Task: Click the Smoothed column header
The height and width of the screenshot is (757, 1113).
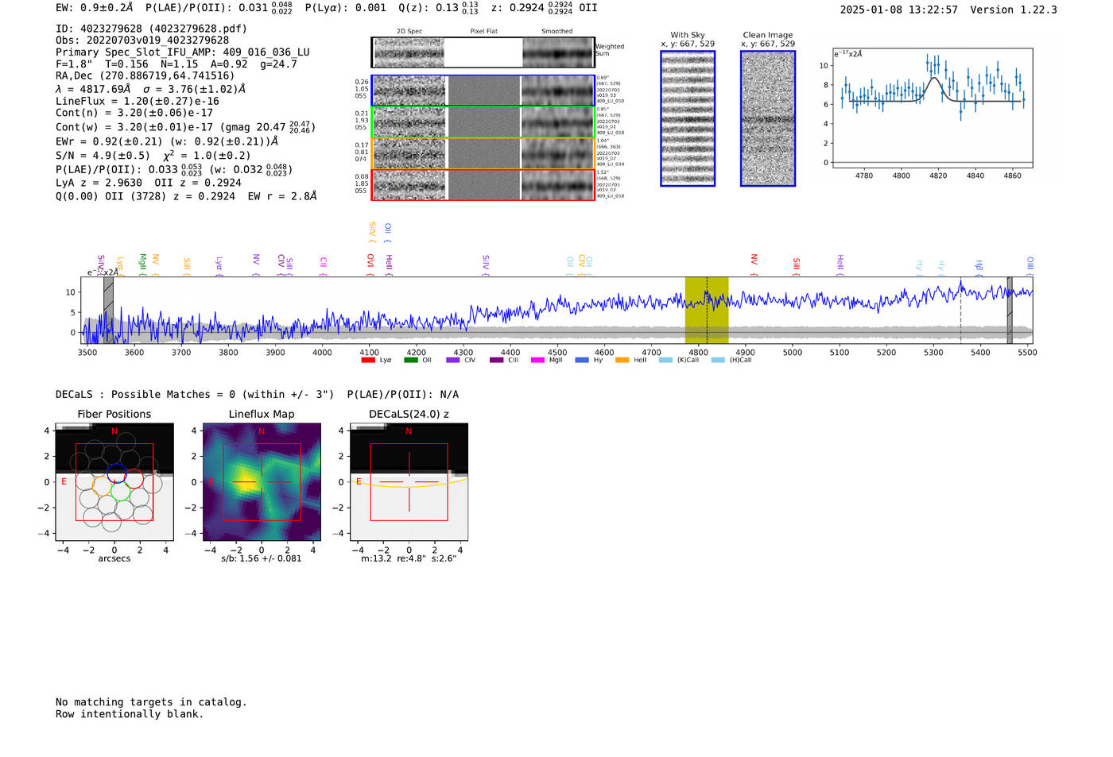Action: point(556,32)
